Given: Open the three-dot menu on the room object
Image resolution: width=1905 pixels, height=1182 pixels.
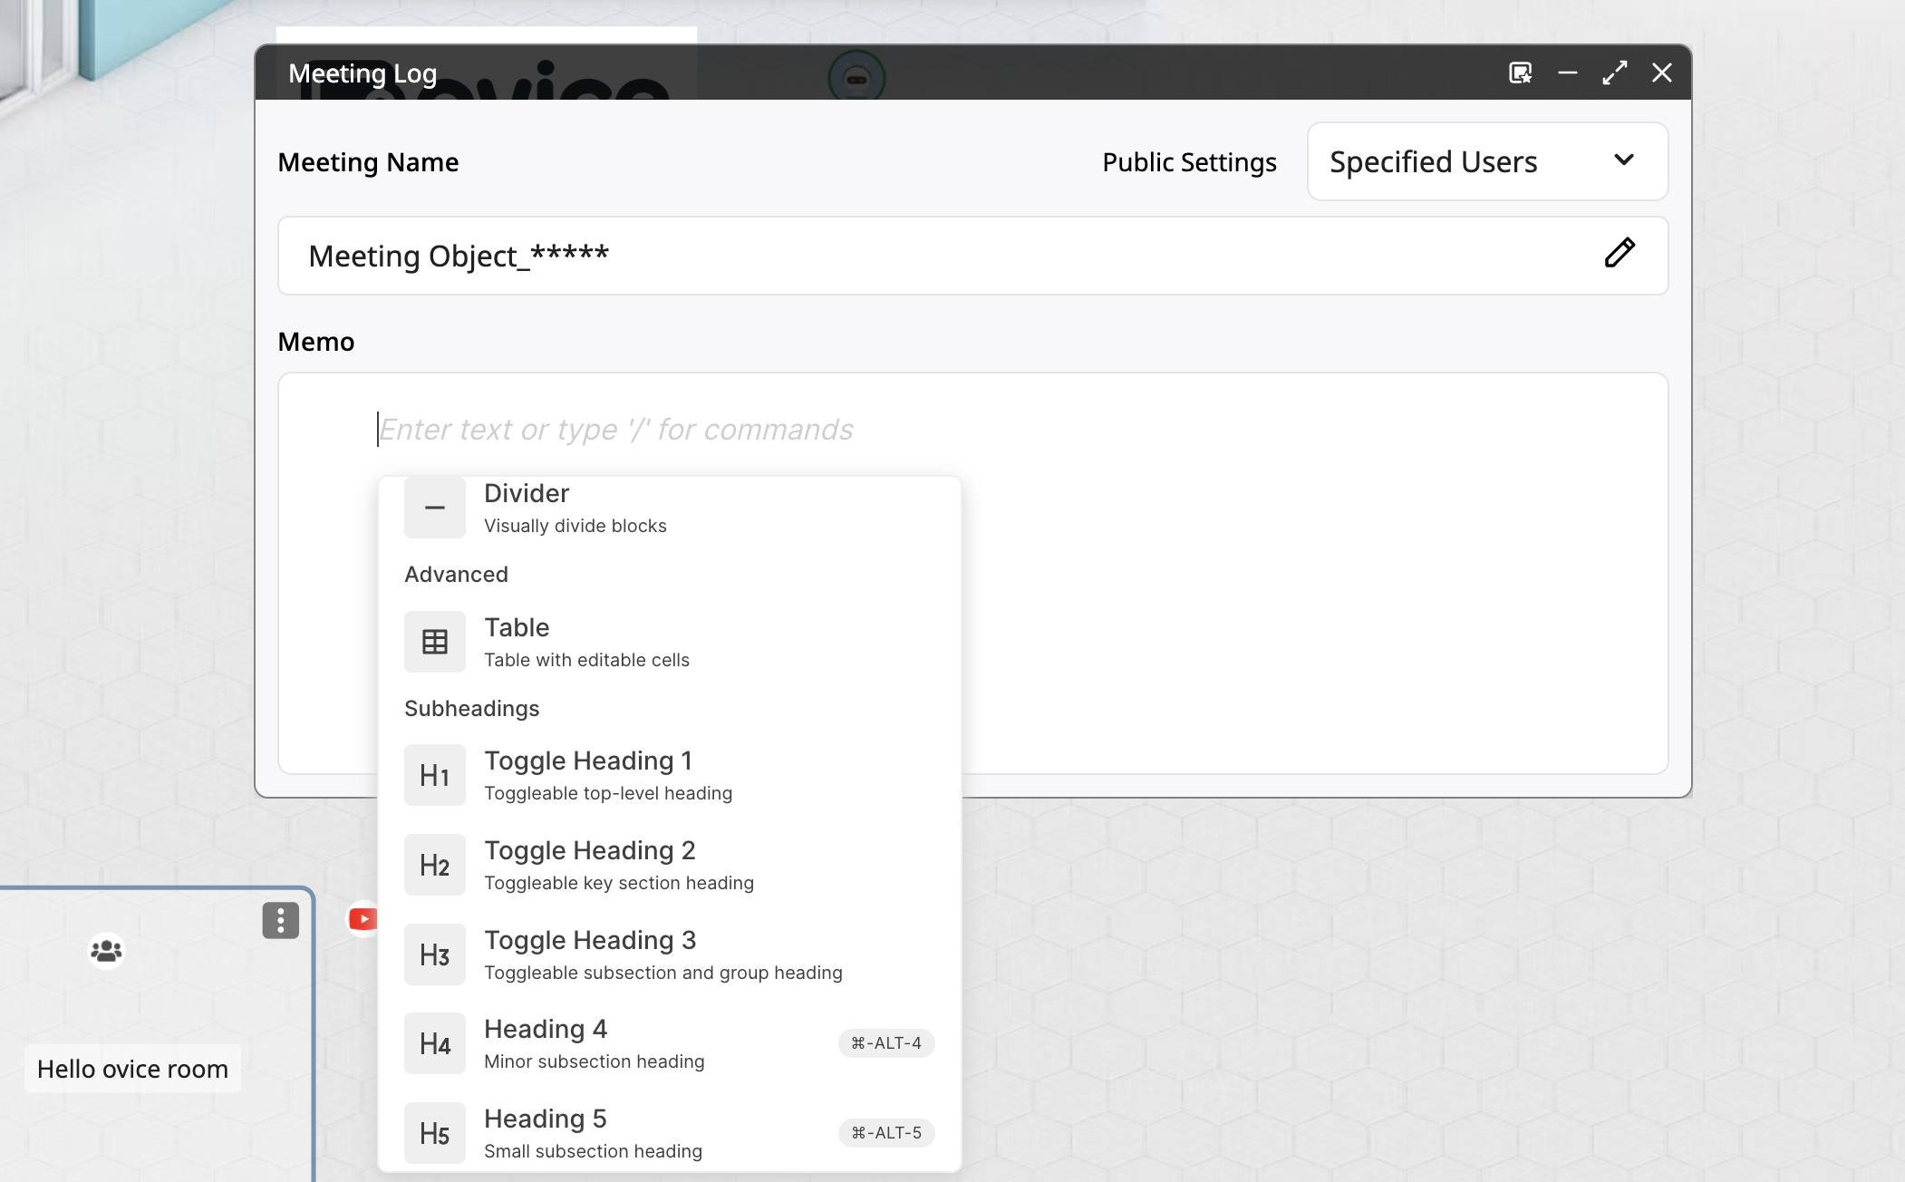Looking at the screenshot, I should tap(281, 920).
